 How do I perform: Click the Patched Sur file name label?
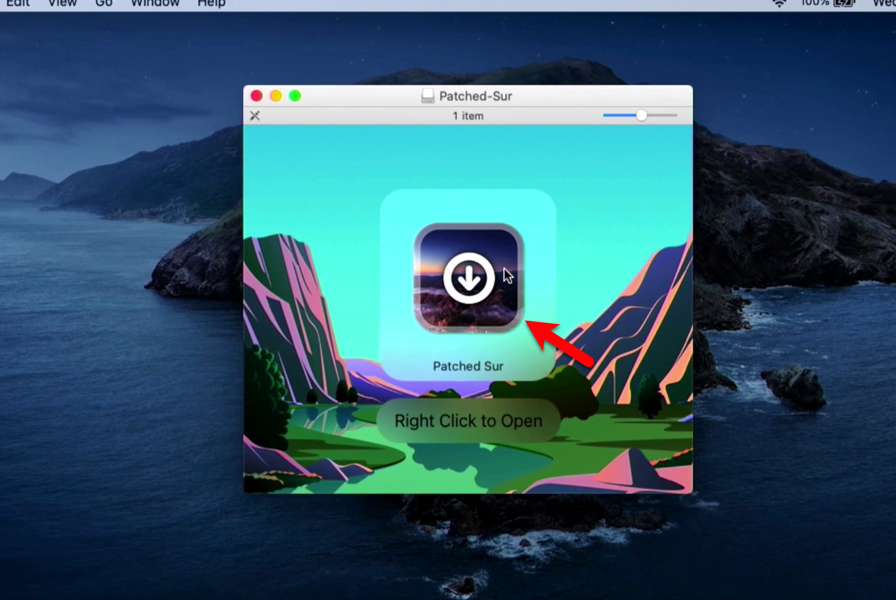[x=468, y=366]
